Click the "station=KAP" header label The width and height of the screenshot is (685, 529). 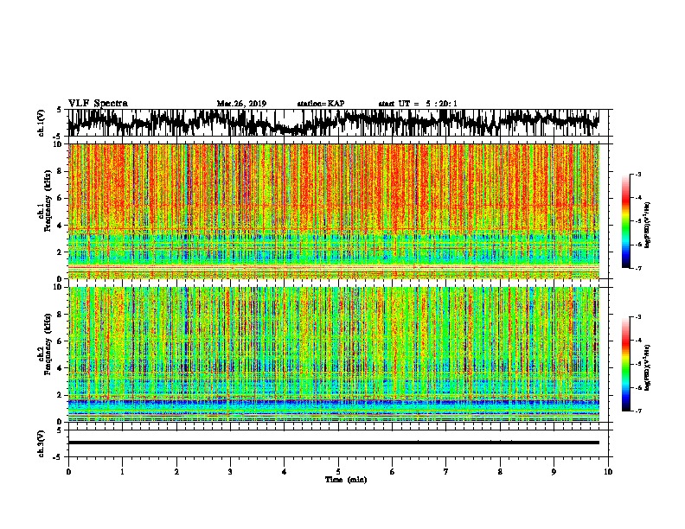(x=321, y=104)
